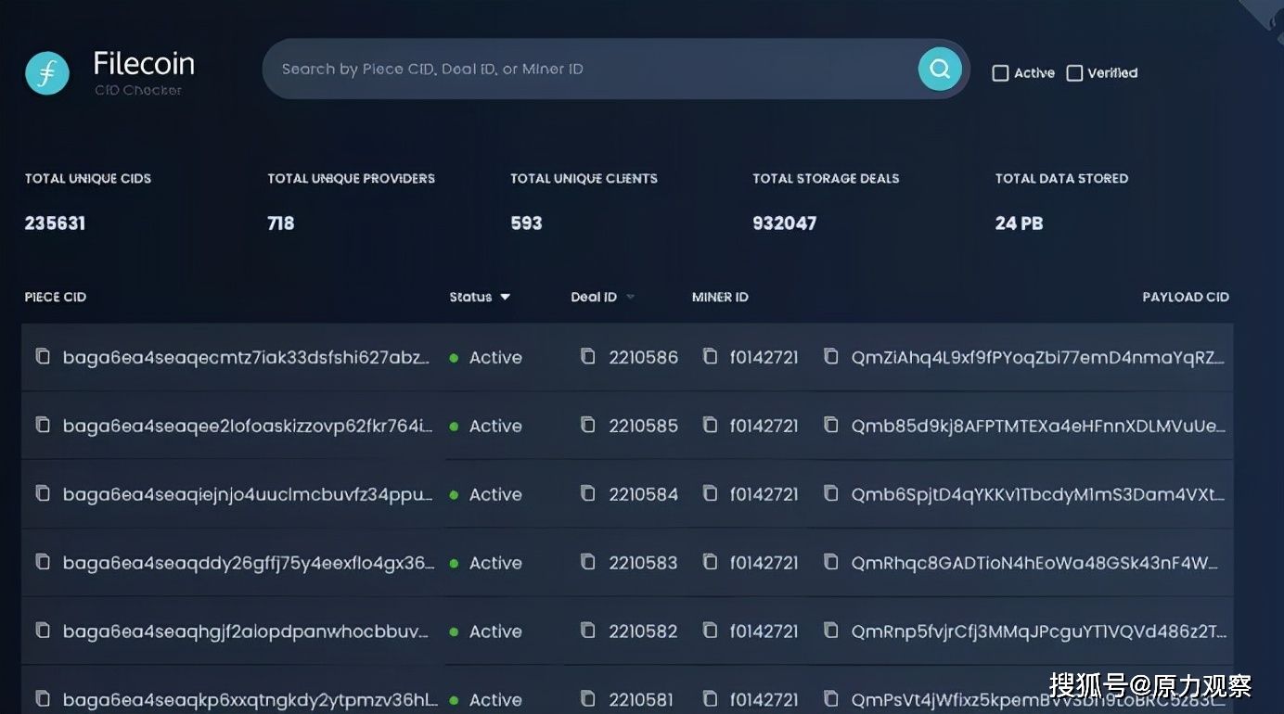Enable the Active checkbox filter

1000,73
